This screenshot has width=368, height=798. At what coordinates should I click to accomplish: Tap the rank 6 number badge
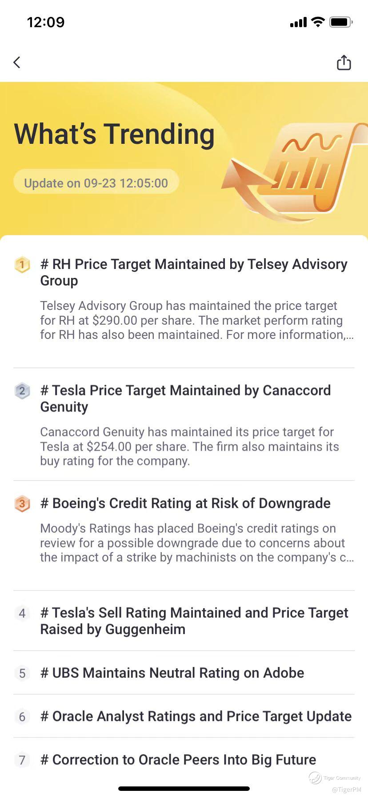point(22,717)
